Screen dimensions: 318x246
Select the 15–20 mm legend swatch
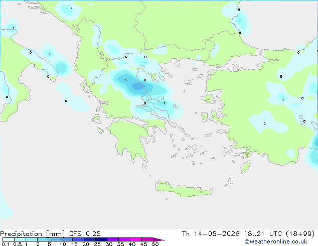pyautogui.click(x=78, y=239)
